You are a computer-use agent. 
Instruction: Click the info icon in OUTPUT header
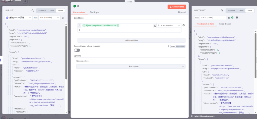point(237,18)
